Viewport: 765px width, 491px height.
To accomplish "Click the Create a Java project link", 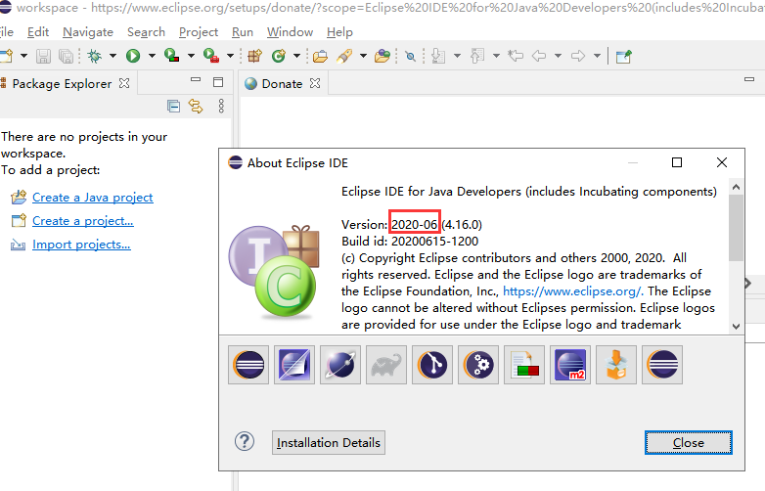I will 93,198.
